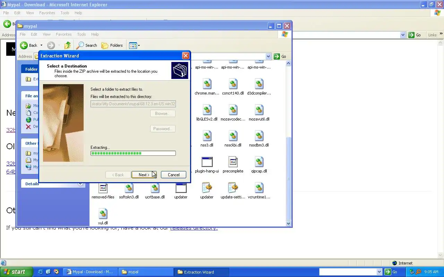Click the Password... button in wizard

(x=163, y=129)
